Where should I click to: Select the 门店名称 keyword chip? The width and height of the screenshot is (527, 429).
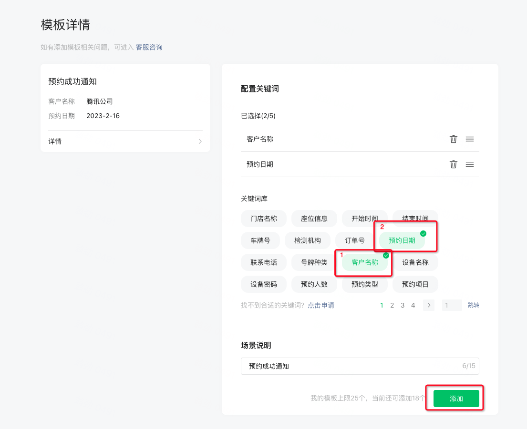coord(263,219)
